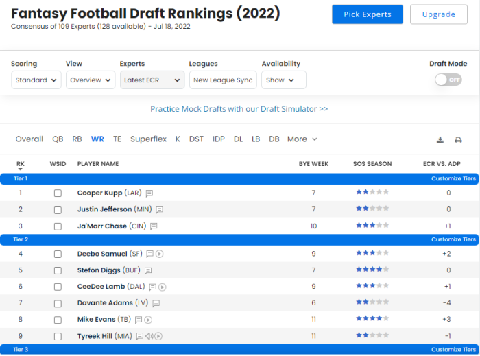Click the print rankings icon
Viewport: 480px width, 356px height.
pyautogui.click(x=458, y=140)
